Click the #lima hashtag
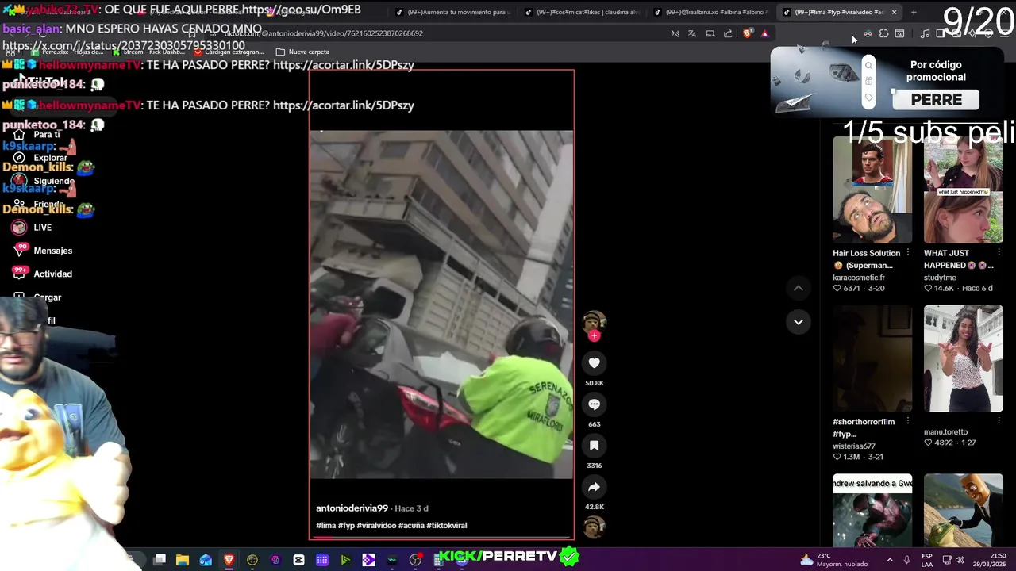 (325, 526)
